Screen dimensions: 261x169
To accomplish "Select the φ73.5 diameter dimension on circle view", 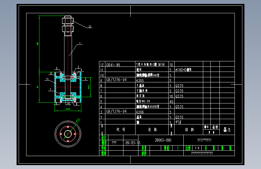I will 78,120.
